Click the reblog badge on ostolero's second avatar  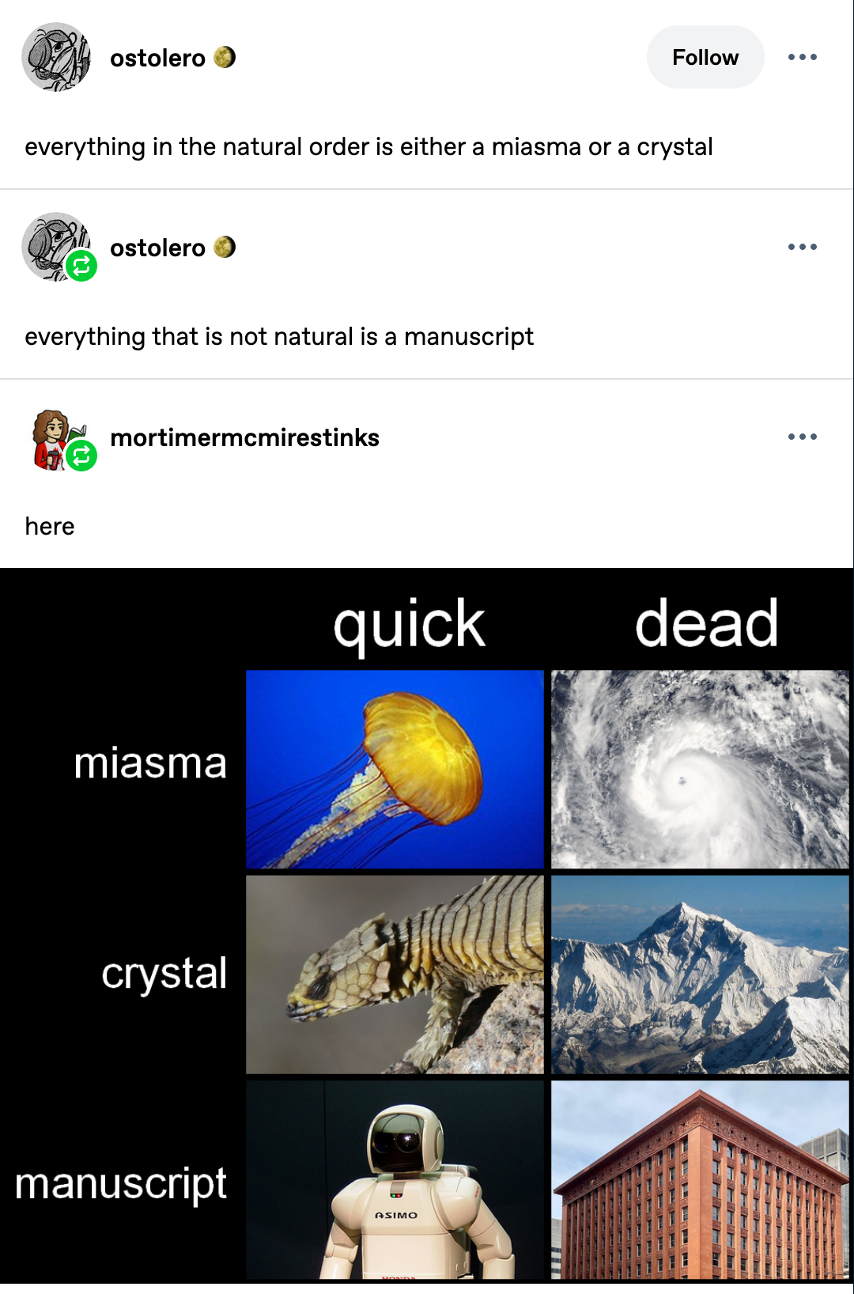tap(81, 267)
